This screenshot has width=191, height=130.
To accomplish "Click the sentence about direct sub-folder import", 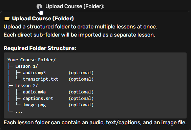I will tap(79, 35).
